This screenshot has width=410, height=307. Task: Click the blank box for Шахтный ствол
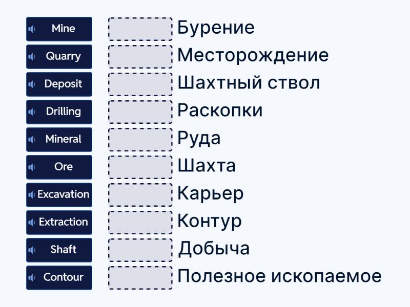[x=140, y=84]
